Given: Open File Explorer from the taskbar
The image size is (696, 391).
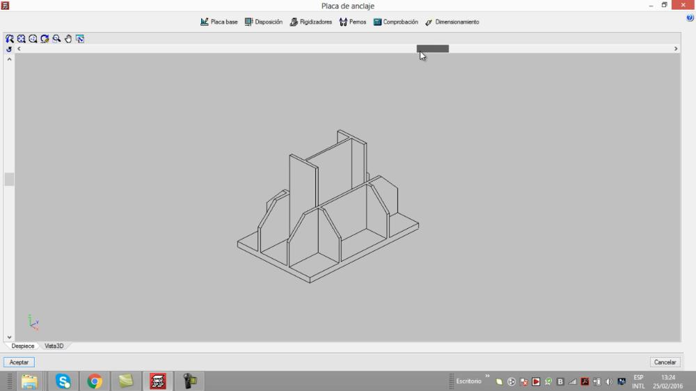Looking at the screenshot, I should point(29,381).
